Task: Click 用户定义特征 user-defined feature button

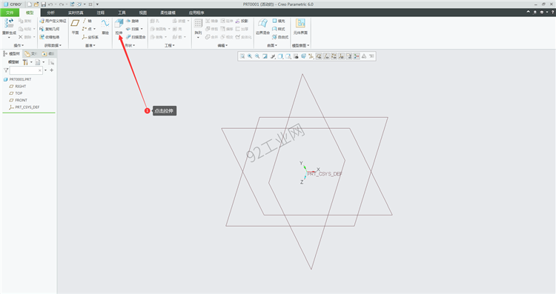Action: tap(53, 21)
